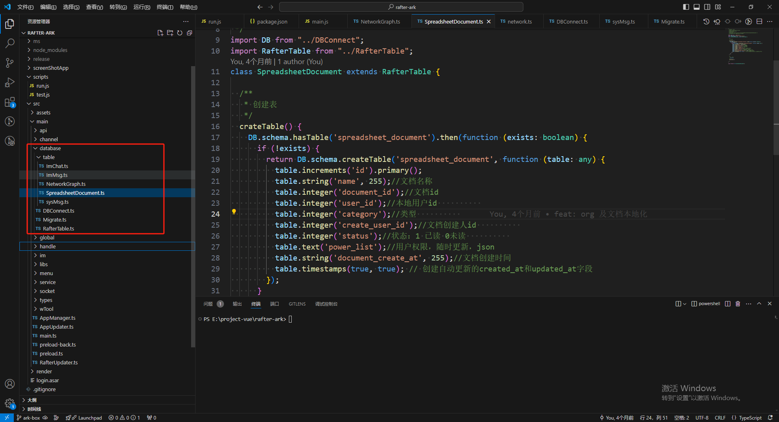Open the Extensions view with badge
The width and height of the screenshot is (779, 422).
pos(10,102)
